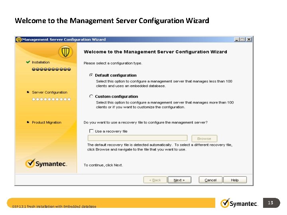
Task: Click the slide number 13 badge
Action: (x=271, y=203)
